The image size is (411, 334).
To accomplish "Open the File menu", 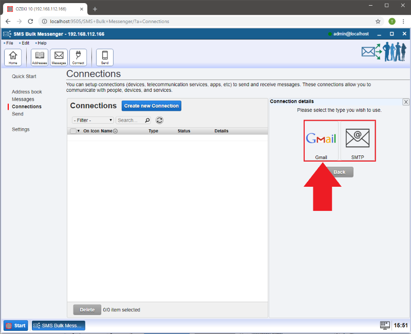I will 9,43.
